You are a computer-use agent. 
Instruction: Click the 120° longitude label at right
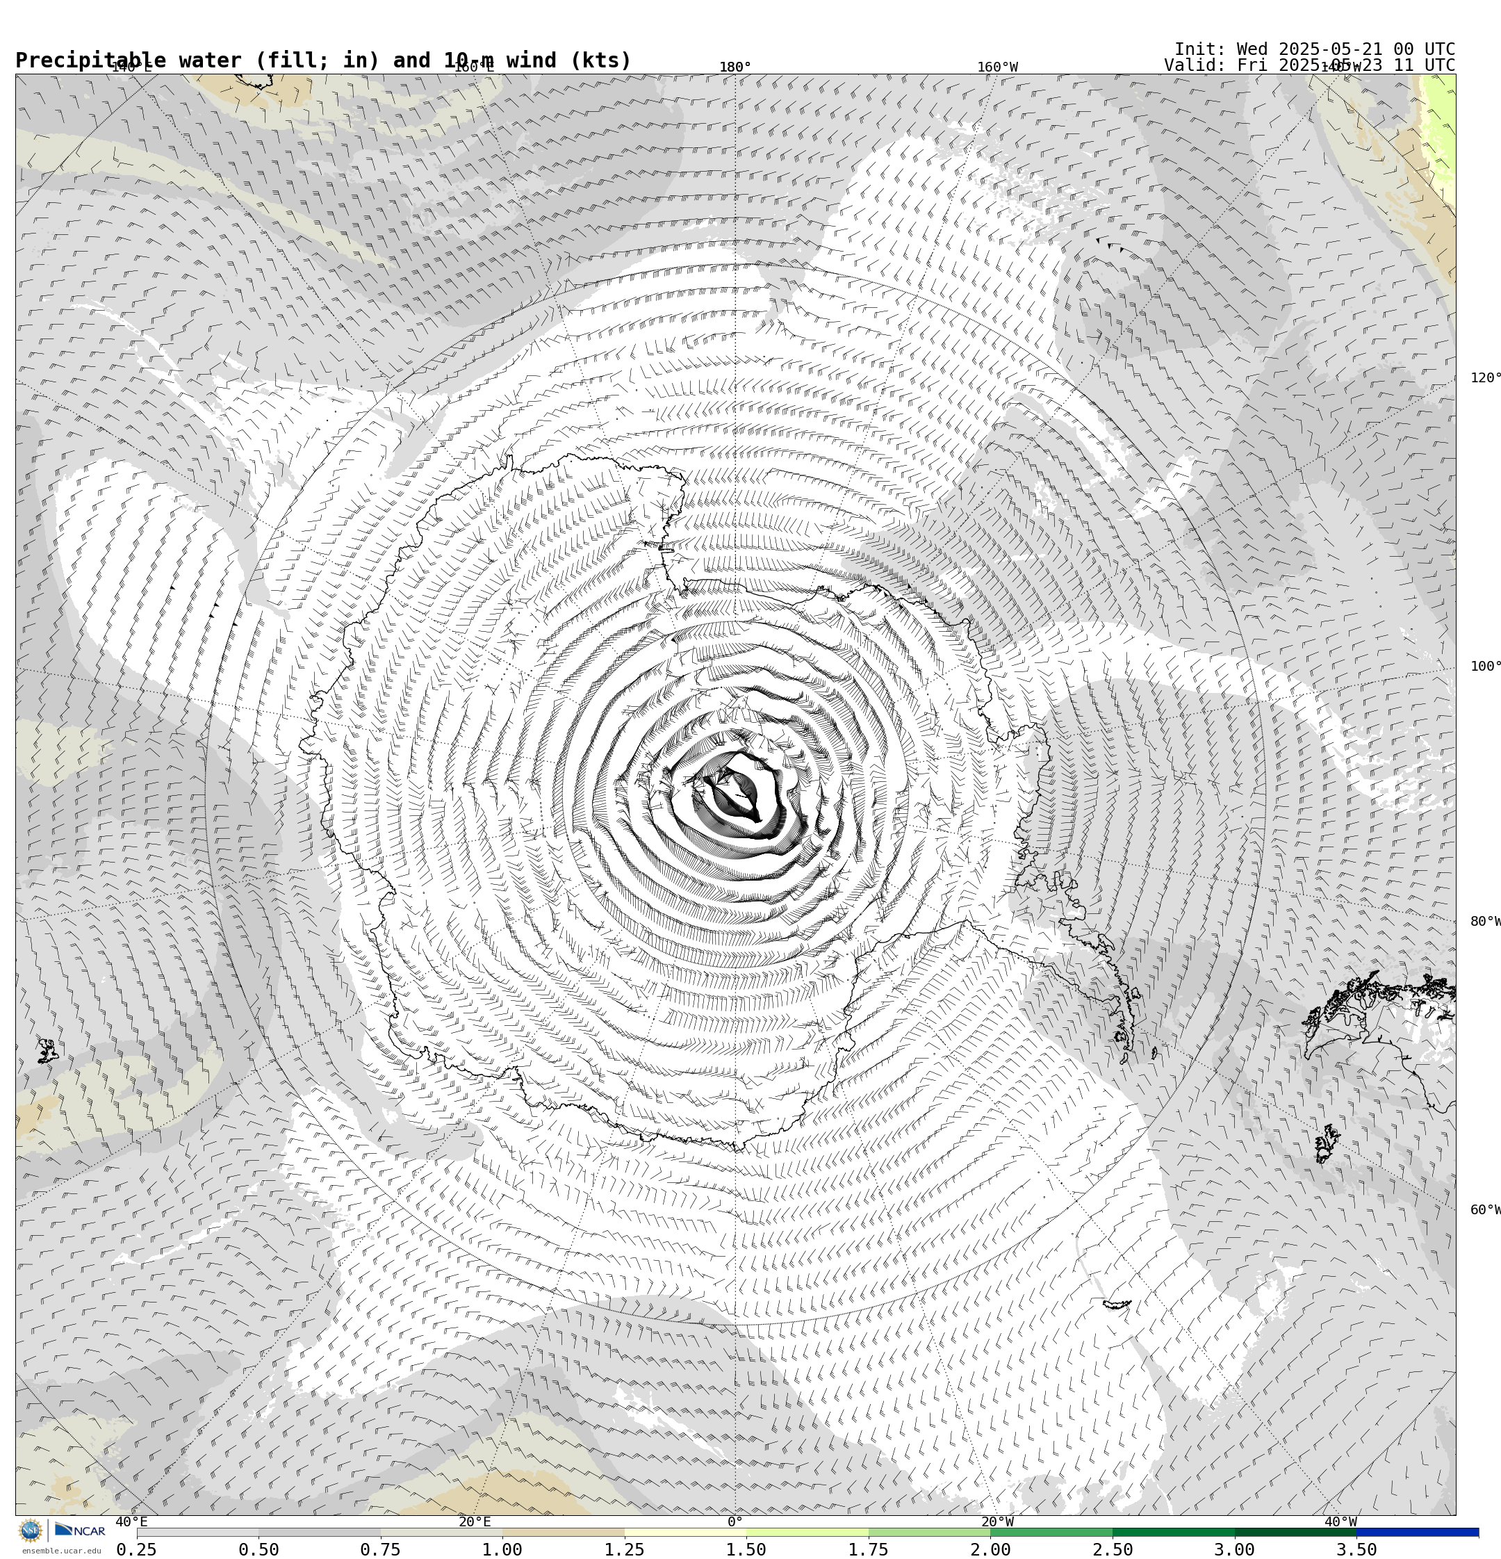[x=1485, y=378]
